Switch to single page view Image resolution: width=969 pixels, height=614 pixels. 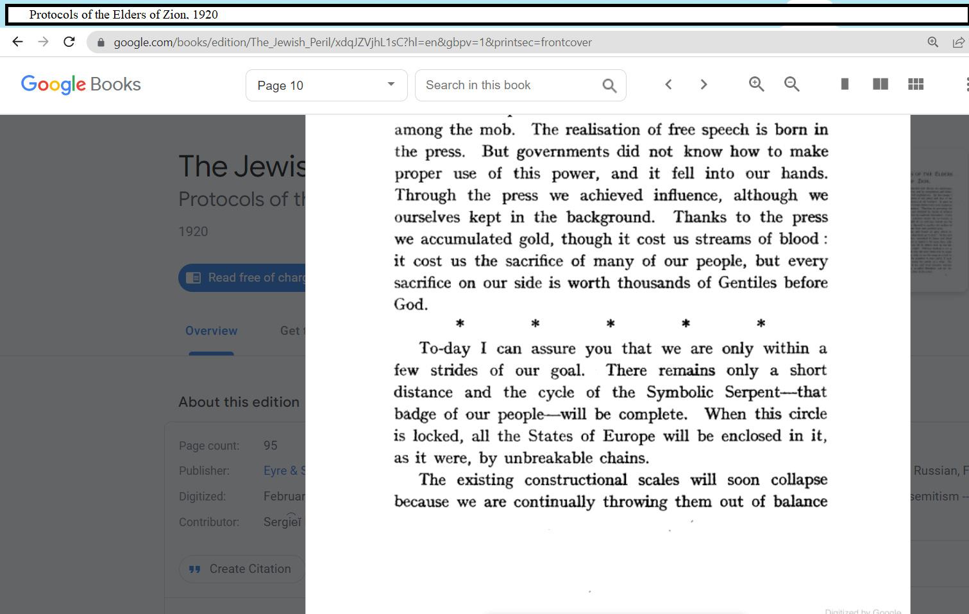point(845,84)
